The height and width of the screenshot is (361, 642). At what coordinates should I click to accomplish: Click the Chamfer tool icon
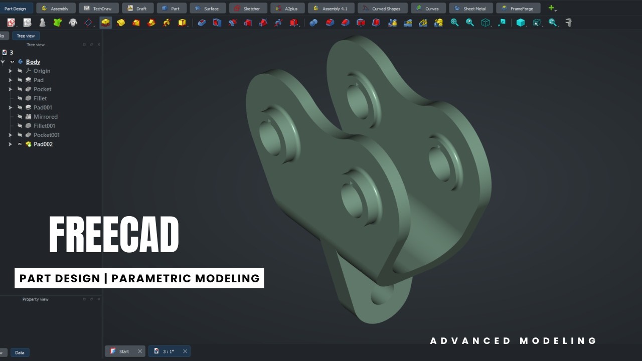[x=345, y=23]
